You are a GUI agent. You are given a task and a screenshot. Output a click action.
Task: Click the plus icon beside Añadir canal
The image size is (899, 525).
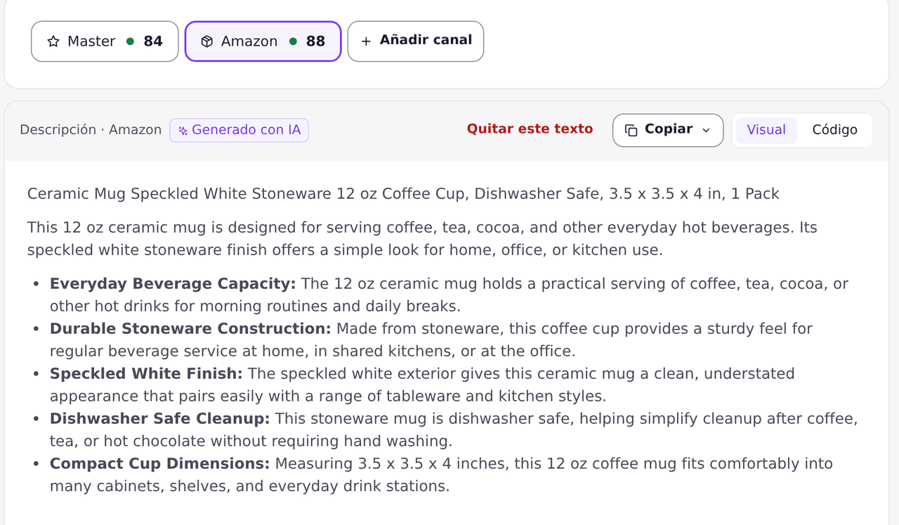366,41
